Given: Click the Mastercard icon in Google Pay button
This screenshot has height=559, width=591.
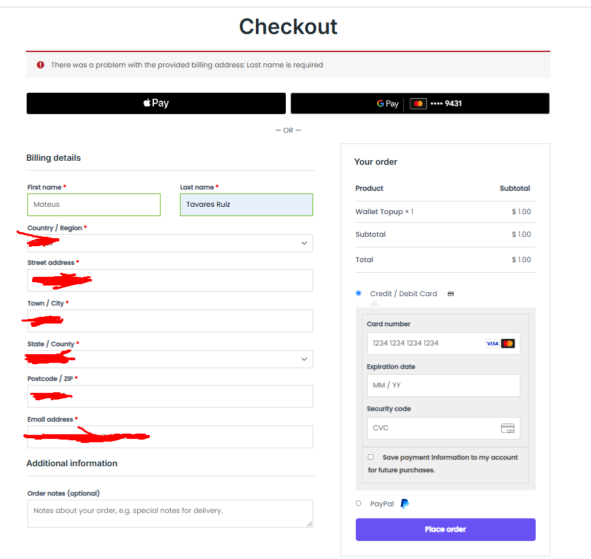Looking at the screenshot, I should click(418, 103).
